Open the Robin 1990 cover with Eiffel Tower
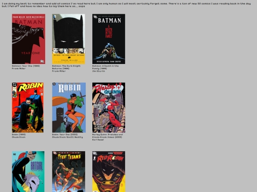 pos(28,108)
